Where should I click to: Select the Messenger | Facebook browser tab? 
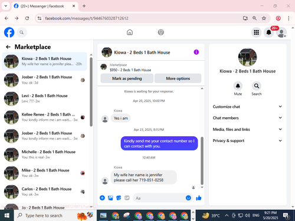[45, 6]
